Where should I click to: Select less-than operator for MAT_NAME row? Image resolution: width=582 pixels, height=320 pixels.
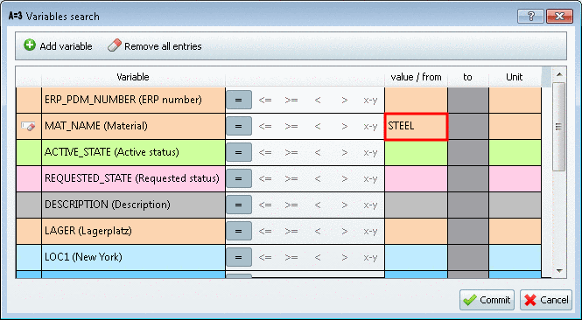coord(318,126)
